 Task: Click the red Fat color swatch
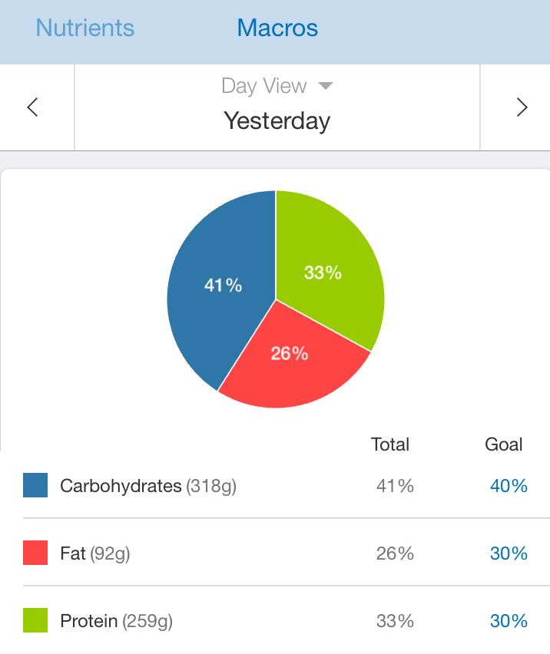35,553
